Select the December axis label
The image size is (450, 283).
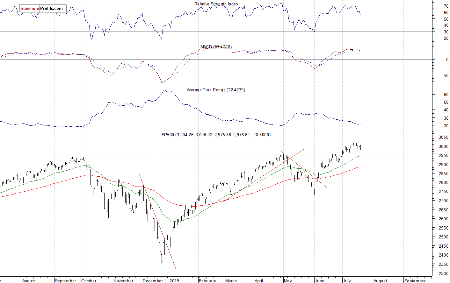[153, 281]
